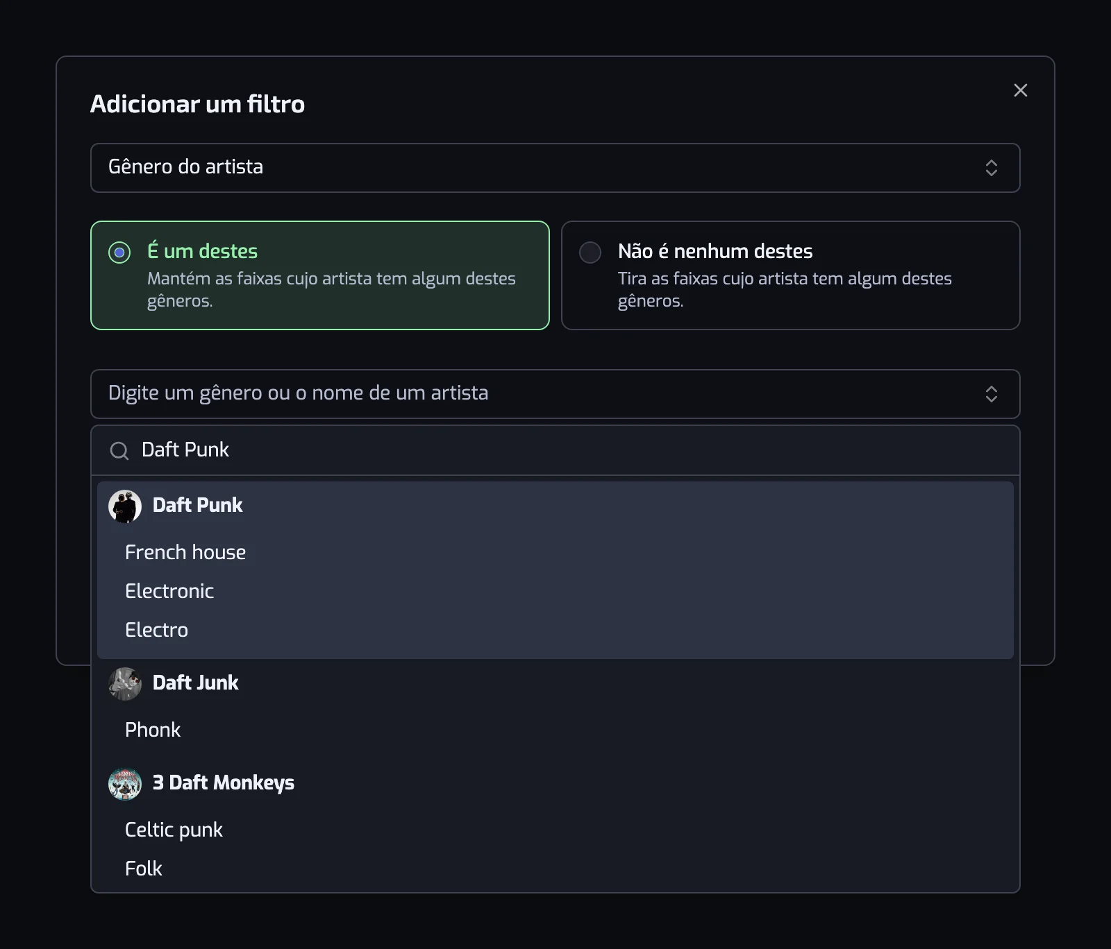
Task: Close the Adicionar um filtro dialog
Action: tap(1020, 90)
